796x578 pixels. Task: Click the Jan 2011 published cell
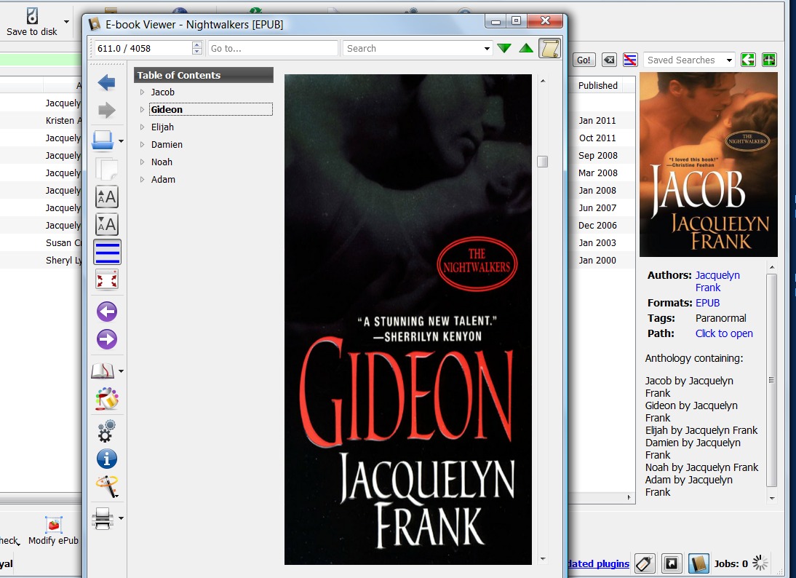[597, 120]
